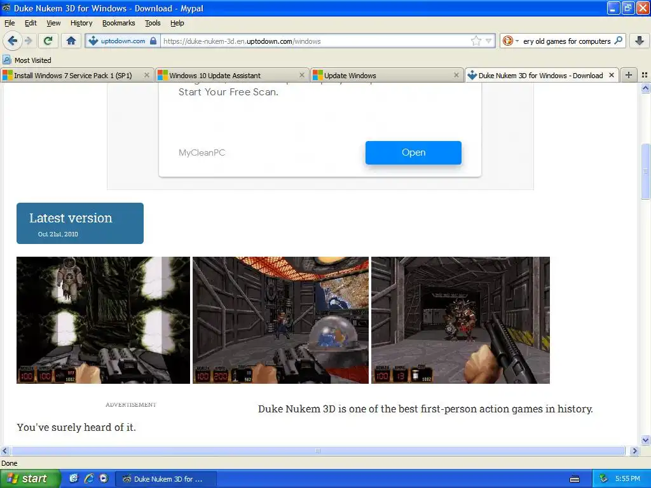
Task: Click the horizontal scrollbar thumb
Action: (318, 451)
